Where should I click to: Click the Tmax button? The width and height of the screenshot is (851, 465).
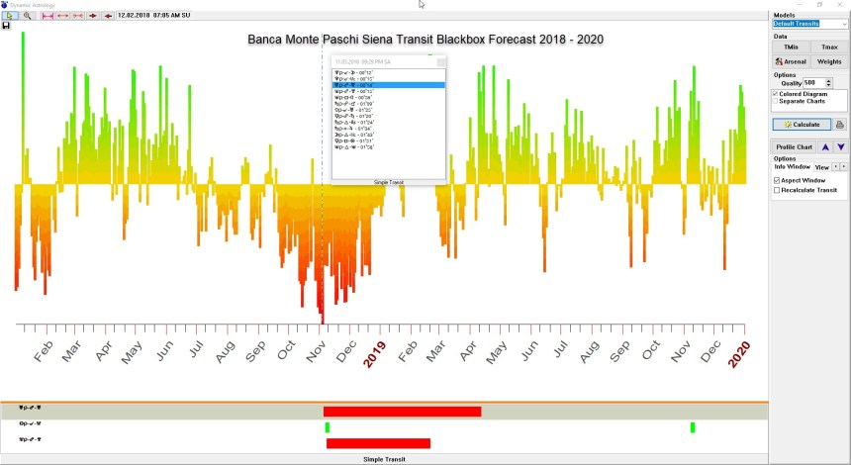tap(829, 47)
